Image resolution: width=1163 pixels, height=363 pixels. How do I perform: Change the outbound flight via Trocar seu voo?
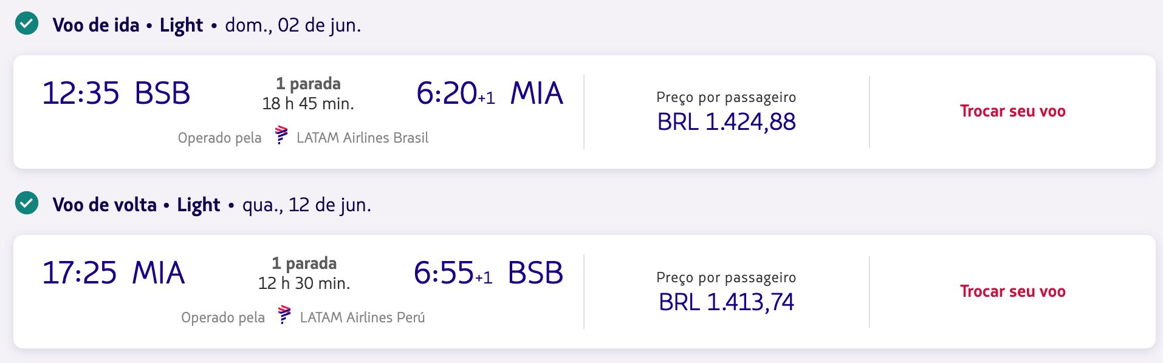click(x=1012, y=111)
